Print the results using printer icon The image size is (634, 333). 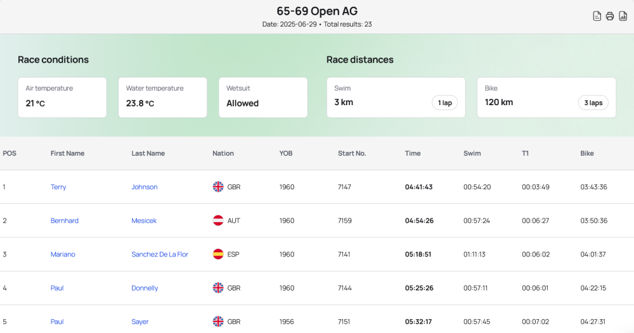click(610, 16)
